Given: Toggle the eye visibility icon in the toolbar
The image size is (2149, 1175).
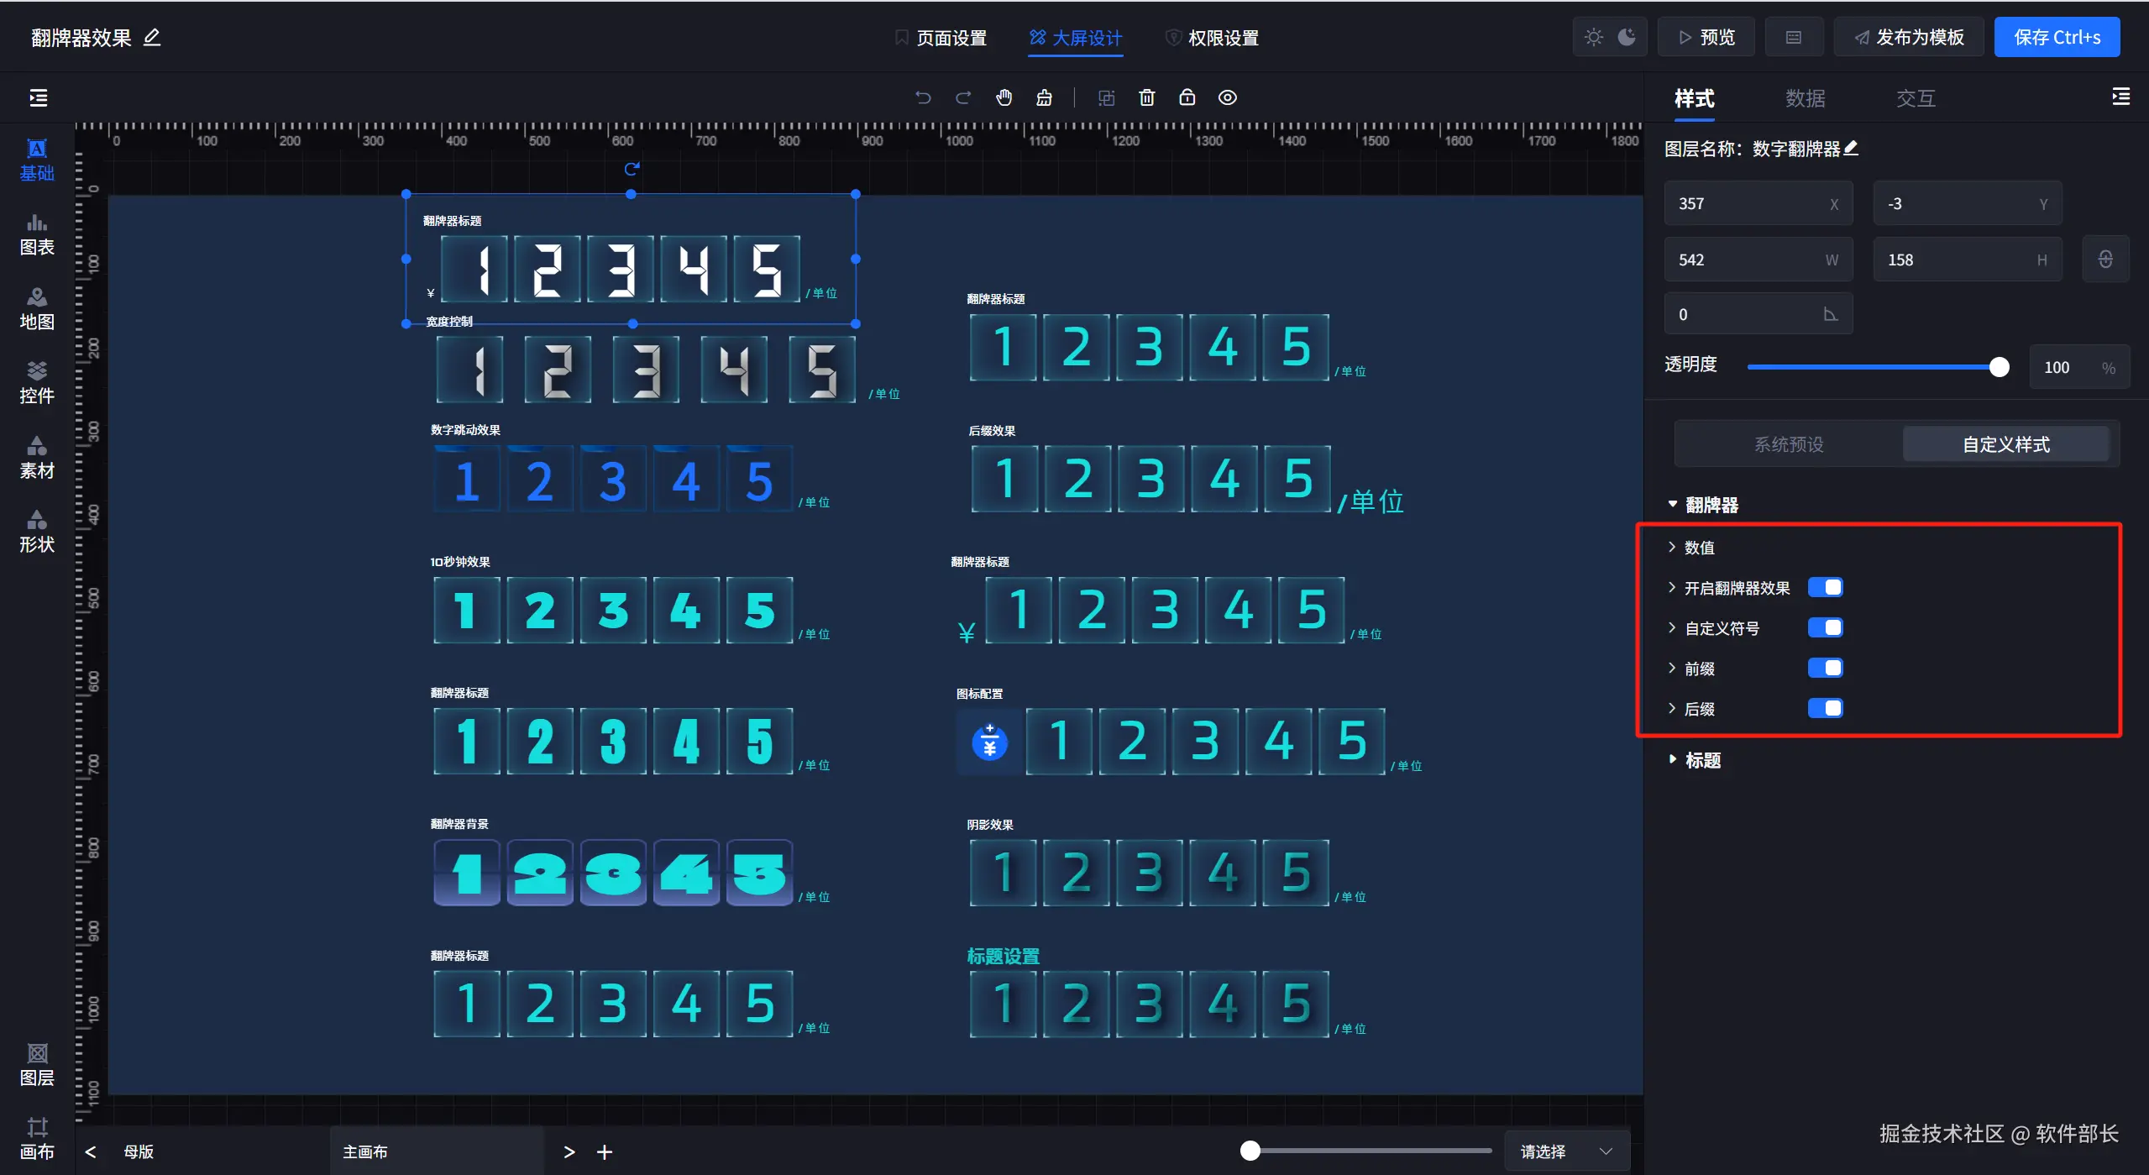Looking at the screenshot, I should point(1227,97).
